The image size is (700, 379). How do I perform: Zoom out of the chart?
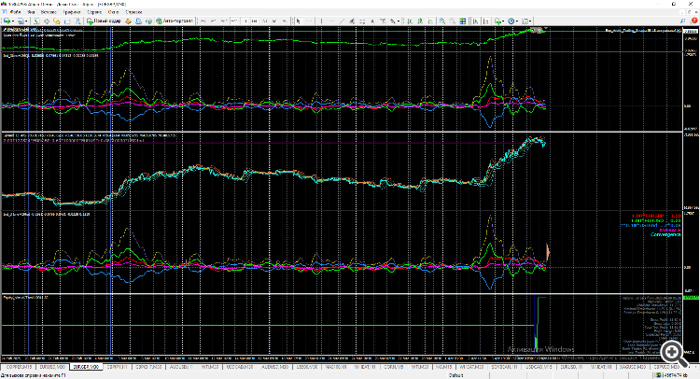tap(453, 21)
